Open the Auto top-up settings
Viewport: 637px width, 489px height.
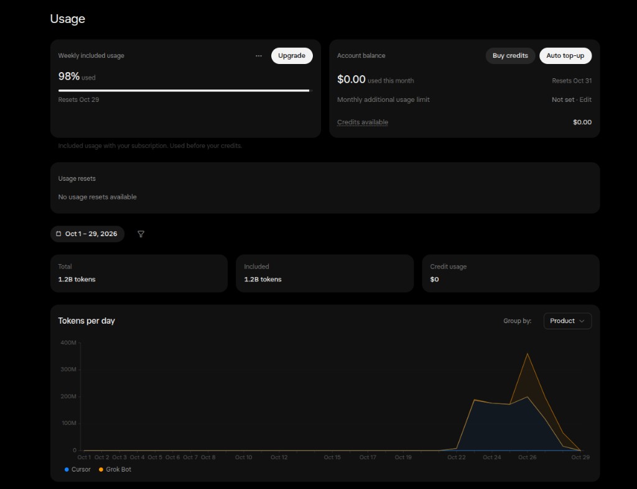point(565,55)
